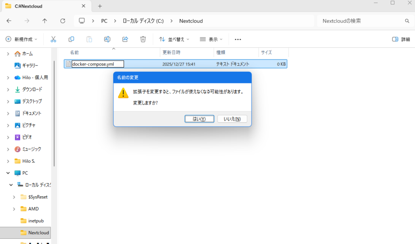Click the Delete trash icon
Screen dimensions: 415x244
[143, 39]
